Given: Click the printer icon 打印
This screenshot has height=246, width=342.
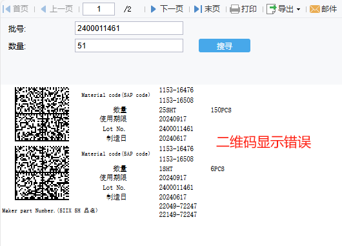Looking at the screenshot, I should [x=235, y=9].
